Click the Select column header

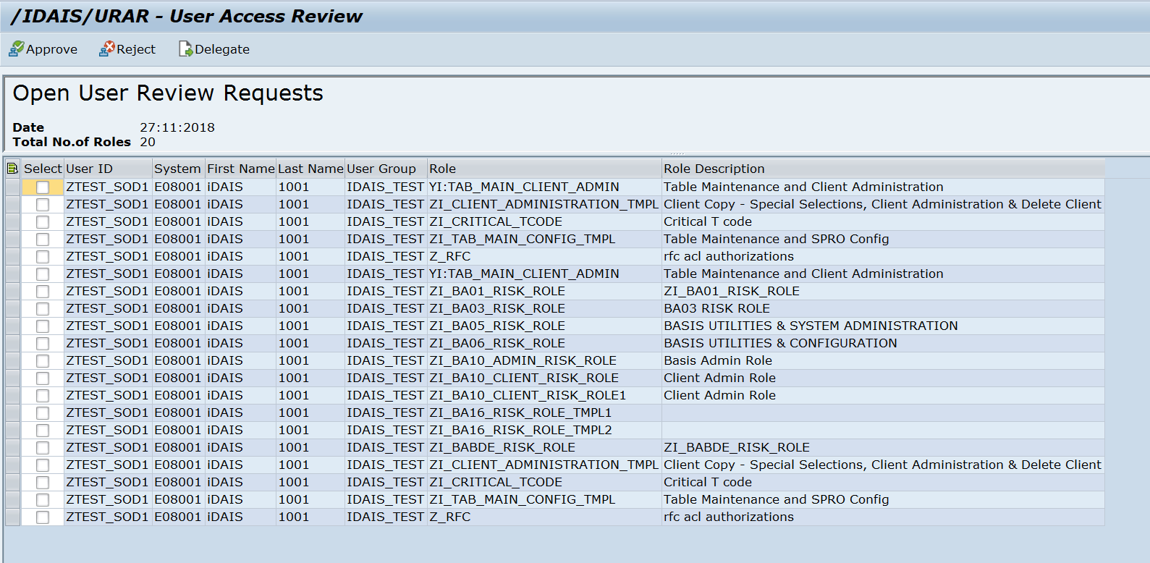(x=43, y=169)
